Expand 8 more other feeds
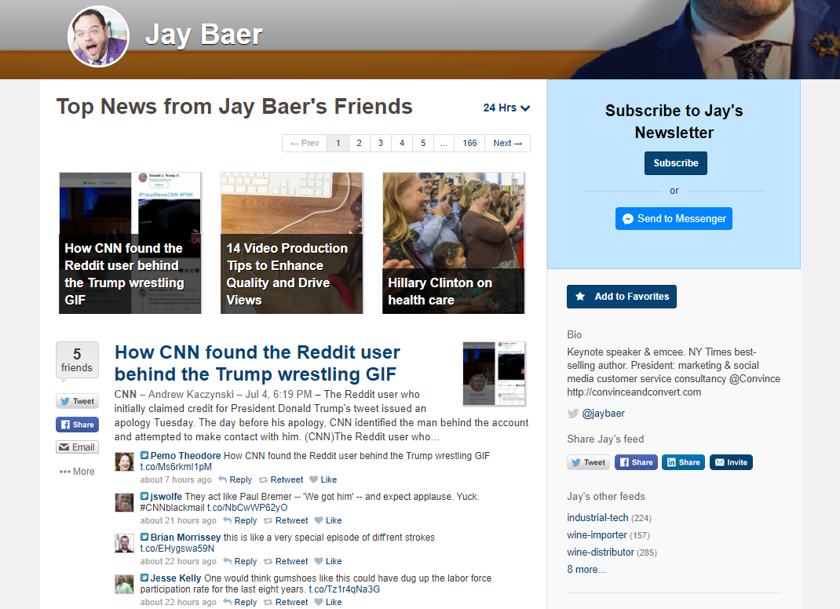 coord(586,570)
